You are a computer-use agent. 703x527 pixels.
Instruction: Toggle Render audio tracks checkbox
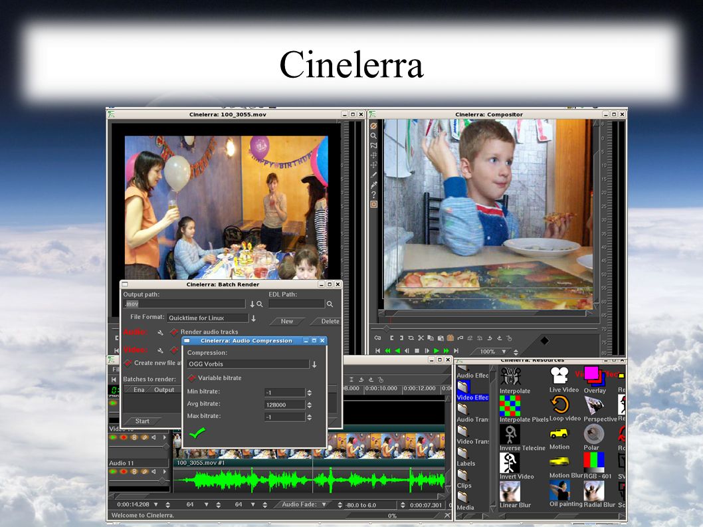(174, 332)
